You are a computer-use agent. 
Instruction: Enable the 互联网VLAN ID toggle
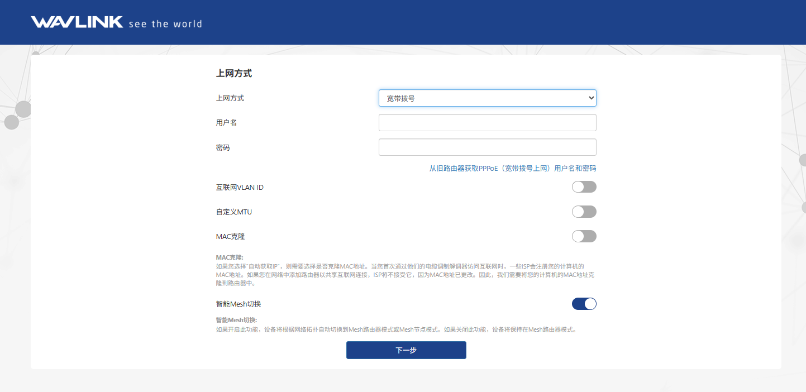pyautogui.click(x=584, y=187)
